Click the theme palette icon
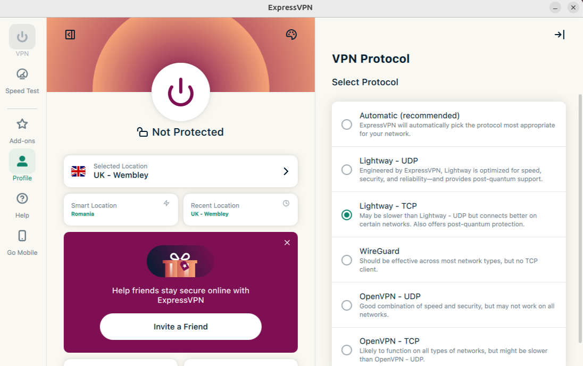Screen dimensions: 583x366 (x=291, y=35)
